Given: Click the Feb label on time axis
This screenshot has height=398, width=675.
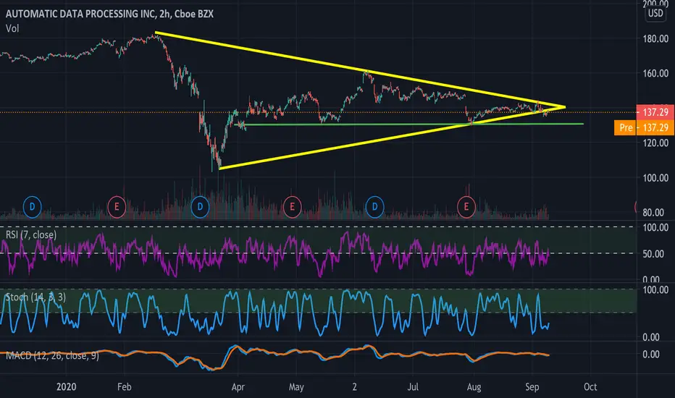Looking at the screenshot, I should [125, 387].
